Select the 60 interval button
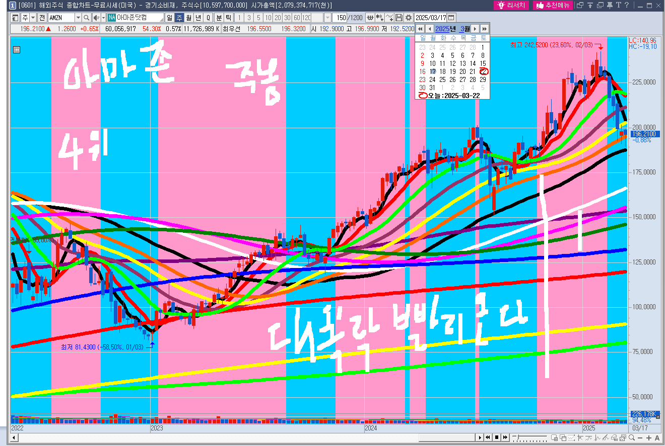Viewport: 665px width, 446px height. click(x=297, y=18)
